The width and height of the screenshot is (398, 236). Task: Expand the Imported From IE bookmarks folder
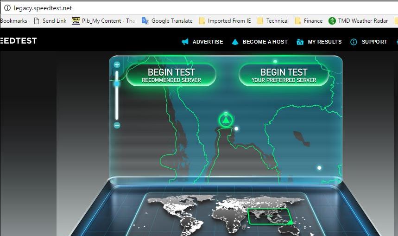[225, 21]
